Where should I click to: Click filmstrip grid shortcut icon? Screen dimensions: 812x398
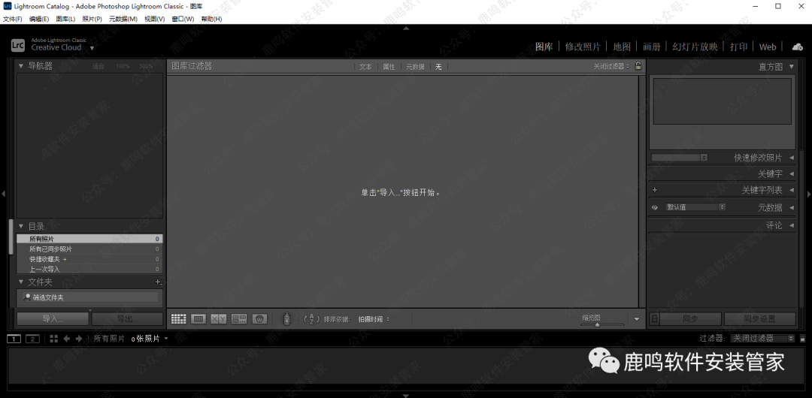coord(54,339)
